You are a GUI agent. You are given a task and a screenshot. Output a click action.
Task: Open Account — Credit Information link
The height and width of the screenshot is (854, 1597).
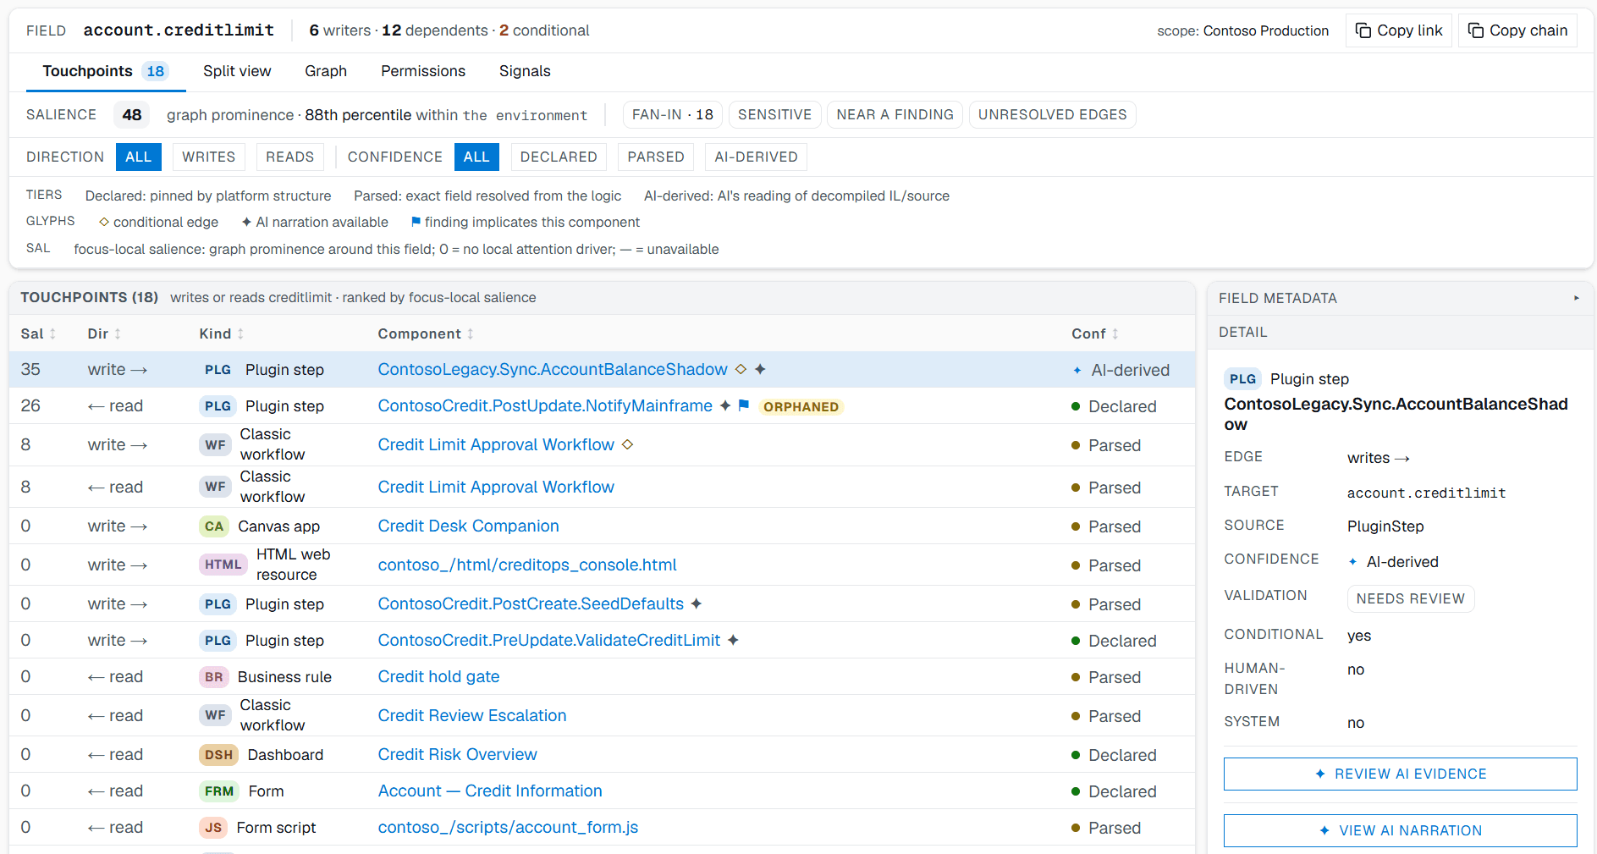(x=490, y=791)
